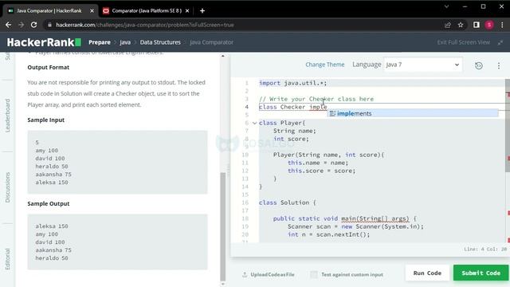Image resolution: width=510 pixels, height=287 pixels.
Task: Click the Sample Output heading
Action: [49, 203]
